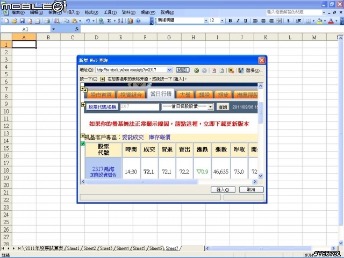Click the Hide Icons button in Web Query

pyautogui.click(x=231, y=70)
